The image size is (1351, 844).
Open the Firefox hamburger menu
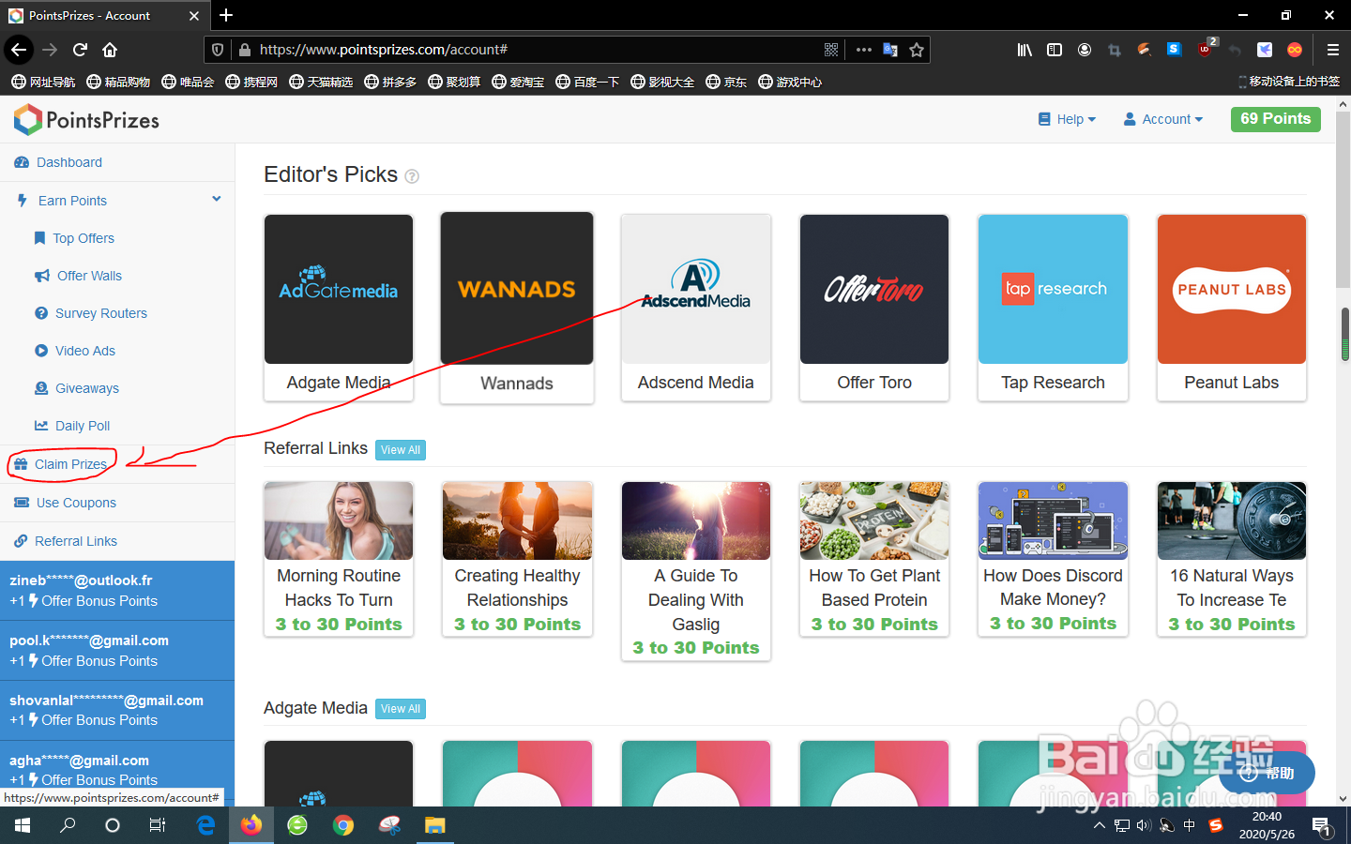click(x=1332, y=50)
